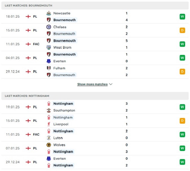This screenshot has width=190, height=171.
Task: Click the Chelsea club crest
Action: click(49, 27)
